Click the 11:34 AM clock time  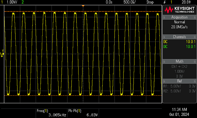click(x=179, y=109)
